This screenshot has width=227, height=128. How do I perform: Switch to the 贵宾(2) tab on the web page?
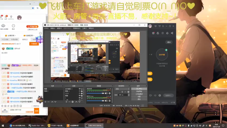point(25,40)
